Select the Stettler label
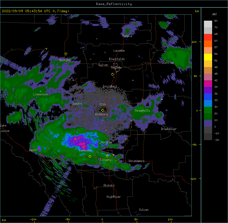228x223 pixels. click(x=168, y=63)
